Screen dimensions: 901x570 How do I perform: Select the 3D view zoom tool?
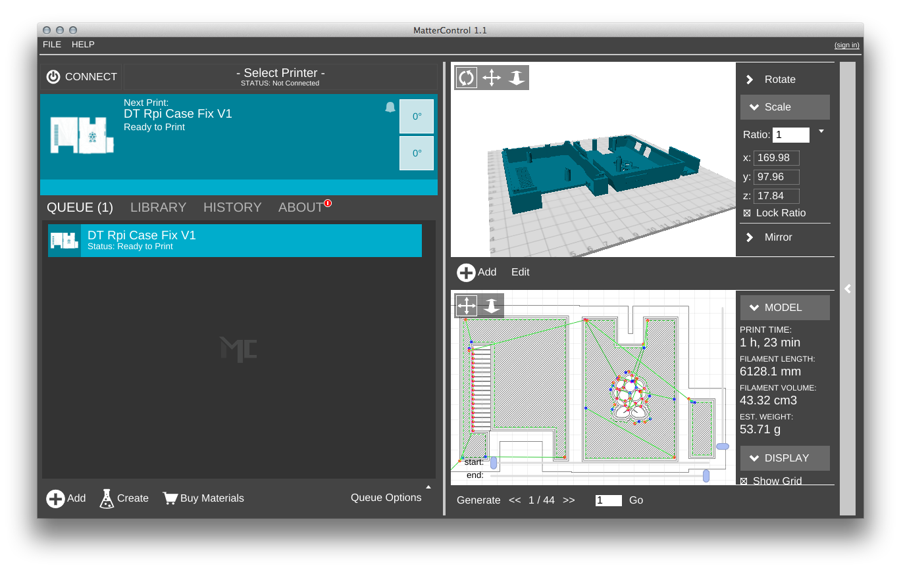pos(517,78)
